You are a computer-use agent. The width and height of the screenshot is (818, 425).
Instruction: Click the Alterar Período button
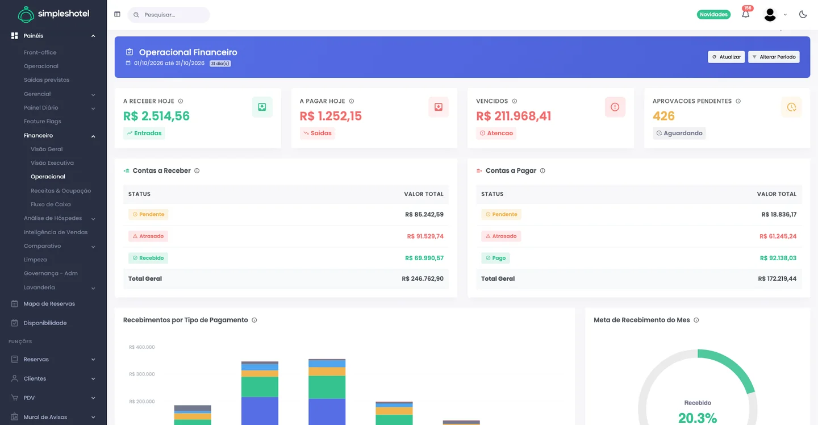click(774, 57)
